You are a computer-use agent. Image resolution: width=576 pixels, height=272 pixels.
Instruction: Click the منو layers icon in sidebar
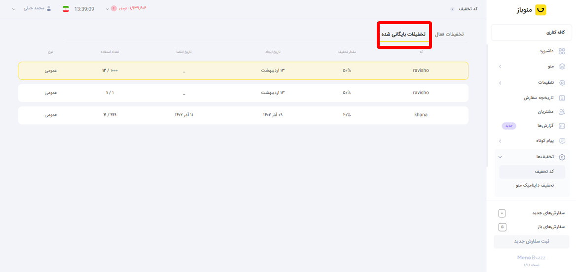pos(562,67)
